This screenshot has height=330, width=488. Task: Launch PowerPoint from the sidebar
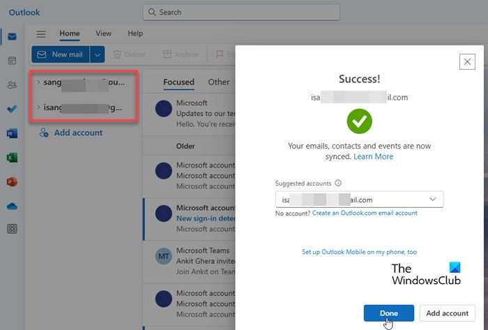click(12, 182)
